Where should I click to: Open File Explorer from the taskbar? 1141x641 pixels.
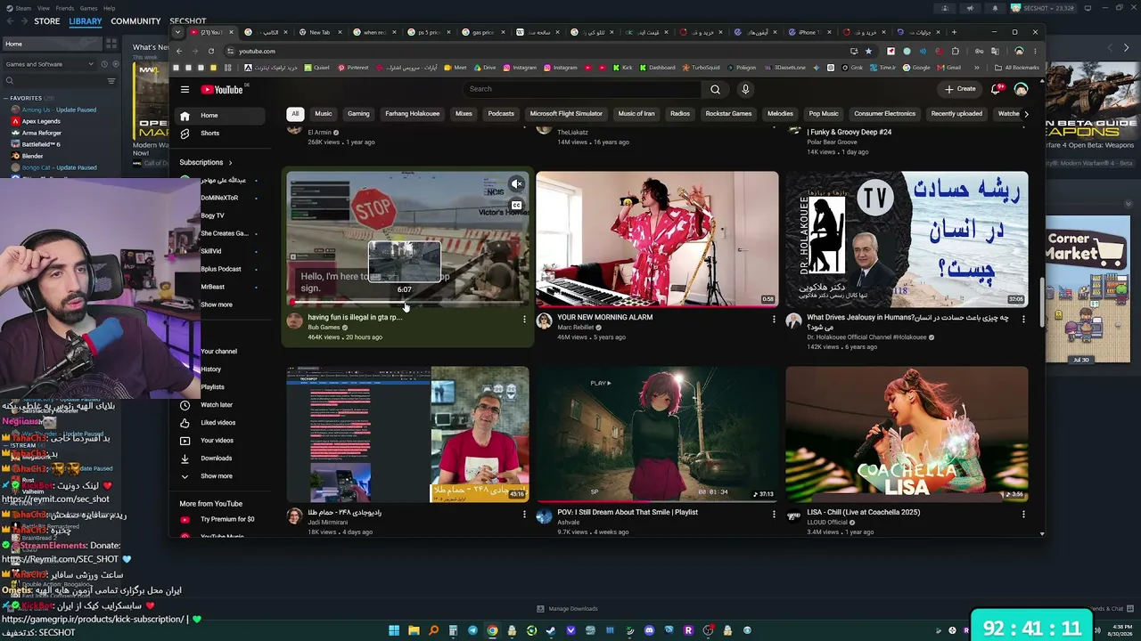(x=414, y=630)
